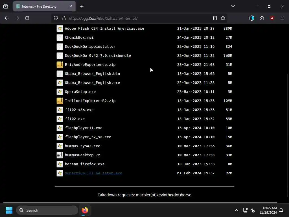Screen dimensions: 289x217
Task: Click the exe icon beside ff102.exe
Action: (x=60, y=119)
